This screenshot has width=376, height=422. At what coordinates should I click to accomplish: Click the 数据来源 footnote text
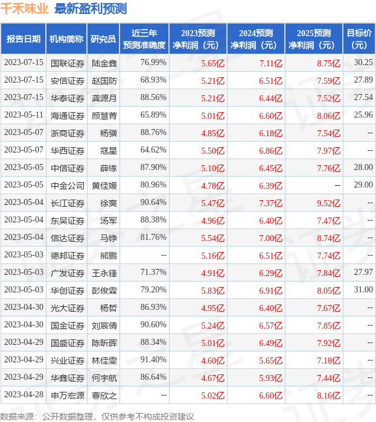(x=97, y=417)
